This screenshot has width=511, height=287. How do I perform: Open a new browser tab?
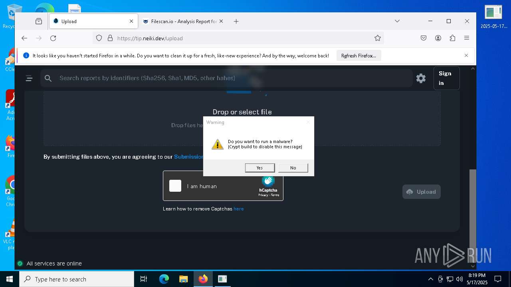(x=236, y=22)
